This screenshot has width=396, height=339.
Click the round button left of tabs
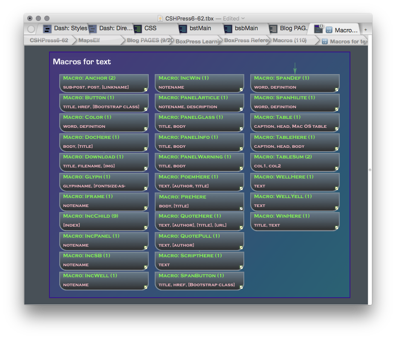[x=31, y=29]
